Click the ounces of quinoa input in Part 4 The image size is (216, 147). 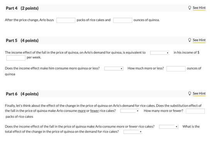123,20
